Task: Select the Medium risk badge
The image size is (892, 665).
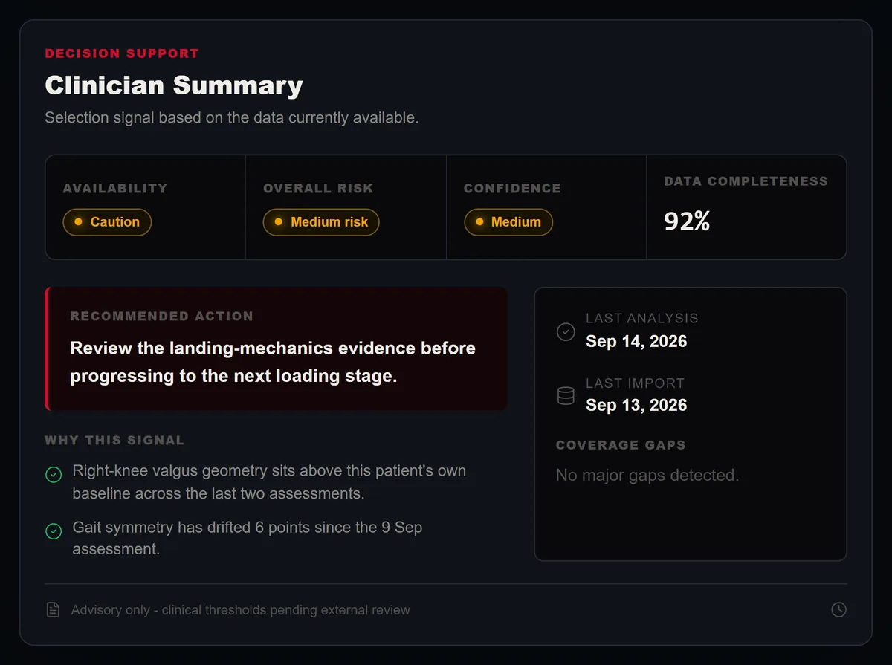Action: point(321,222)
